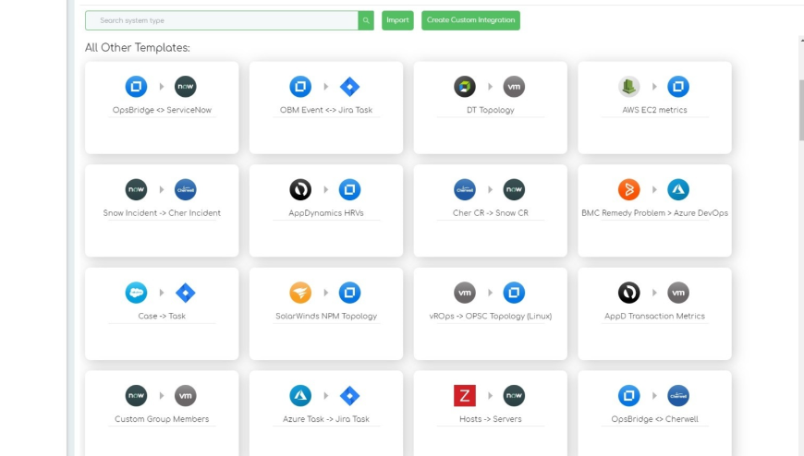Click vm icon in vROps card
The width and height of the screenshot is (804, 456).
tap(465, 293)
